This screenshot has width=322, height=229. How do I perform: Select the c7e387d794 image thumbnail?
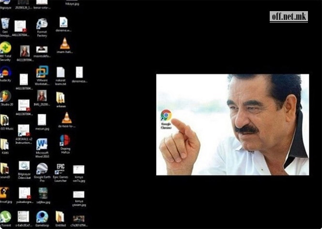click(78, 219)
